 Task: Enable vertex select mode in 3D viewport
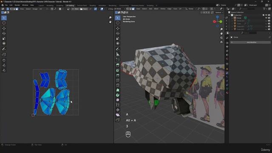pyautogui.click(x=127, y=9)
